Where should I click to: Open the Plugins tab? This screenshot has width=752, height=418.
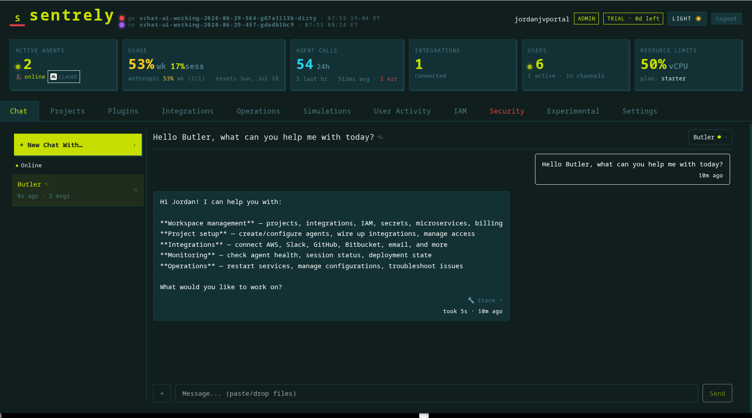coord(123,111)
